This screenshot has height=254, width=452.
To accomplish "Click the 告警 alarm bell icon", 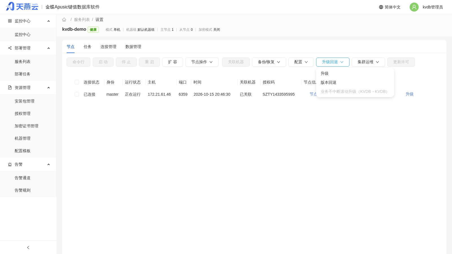I will pyautogui.click(x=10, y=164).
